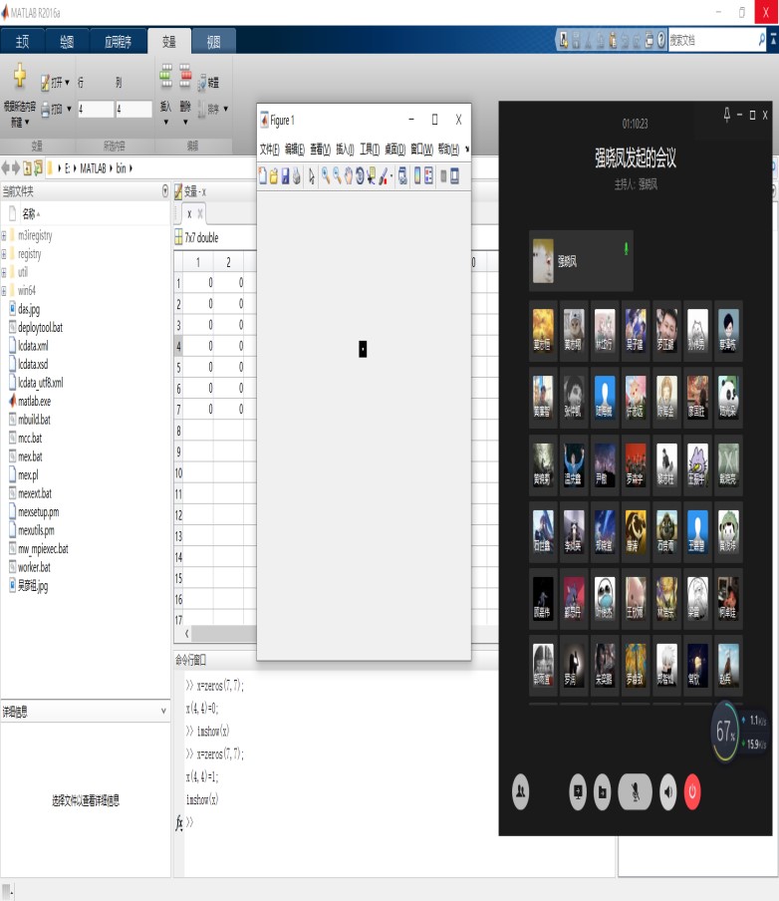Click the Save icon in Figure 1 toolbar

point(285,176)
